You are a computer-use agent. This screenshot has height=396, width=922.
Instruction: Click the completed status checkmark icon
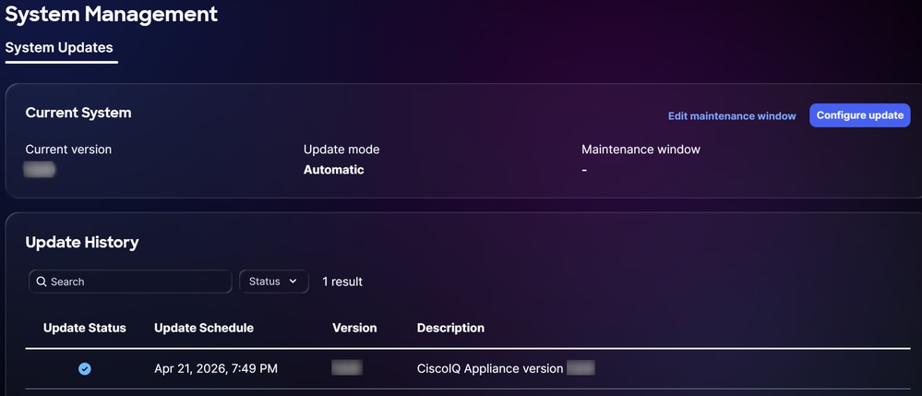85,369
